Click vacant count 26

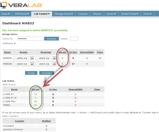[35, 101]
